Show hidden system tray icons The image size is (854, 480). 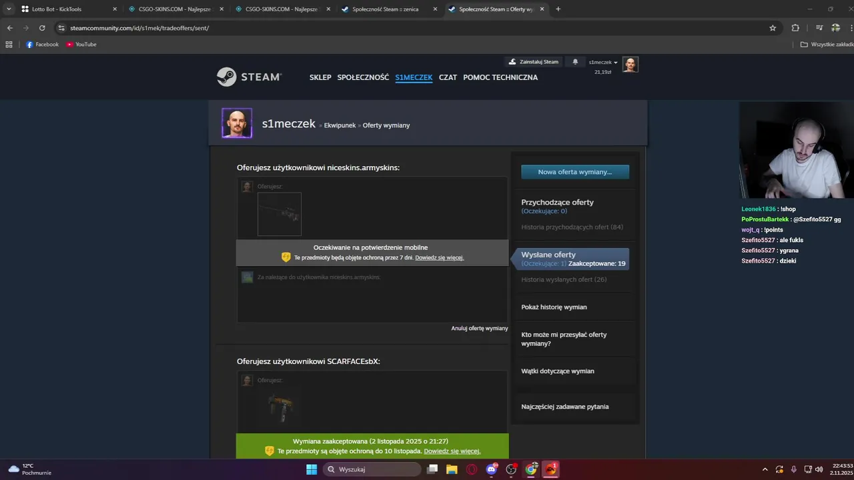click(x=765, y=469)
